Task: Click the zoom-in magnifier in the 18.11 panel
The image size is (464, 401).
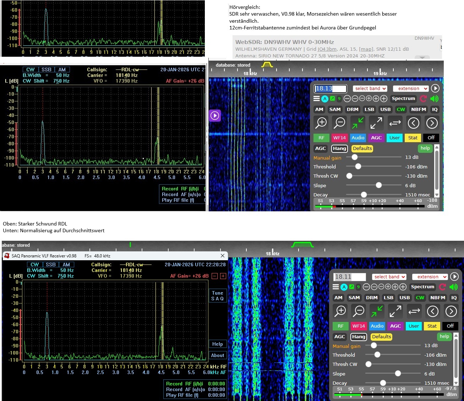Action: tap(340, 311)
